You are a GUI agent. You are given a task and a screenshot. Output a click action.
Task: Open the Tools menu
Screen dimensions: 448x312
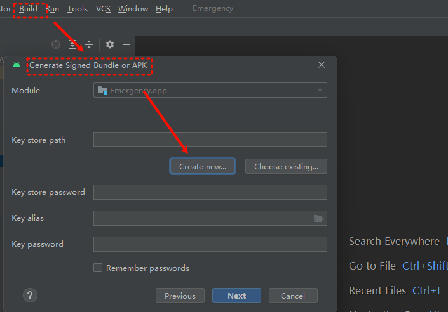(x=77, y=9)
